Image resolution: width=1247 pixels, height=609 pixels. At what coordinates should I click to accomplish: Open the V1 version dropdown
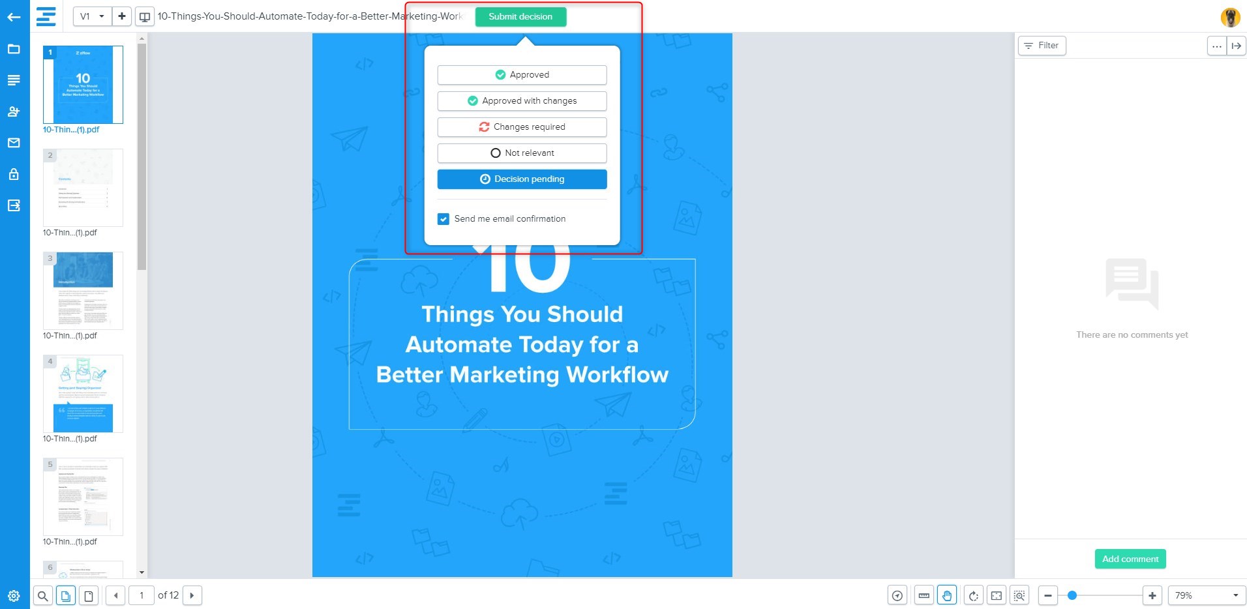pos(92,17)
